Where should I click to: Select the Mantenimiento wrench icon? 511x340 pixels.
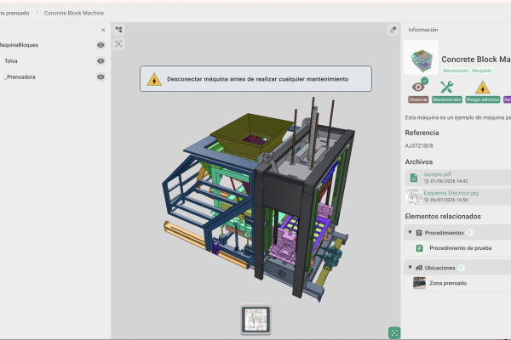[447, 88]
